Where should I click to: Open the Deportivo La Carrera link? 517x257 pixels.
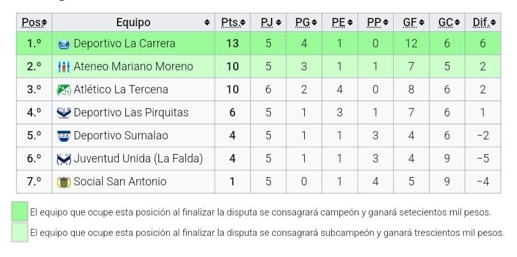click(x=124, y=44)
